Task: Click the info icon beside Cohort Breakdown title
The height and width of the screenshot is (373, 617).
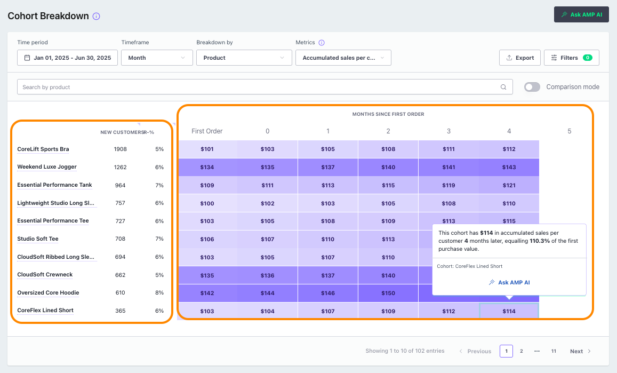Action: tap(97, 17)
